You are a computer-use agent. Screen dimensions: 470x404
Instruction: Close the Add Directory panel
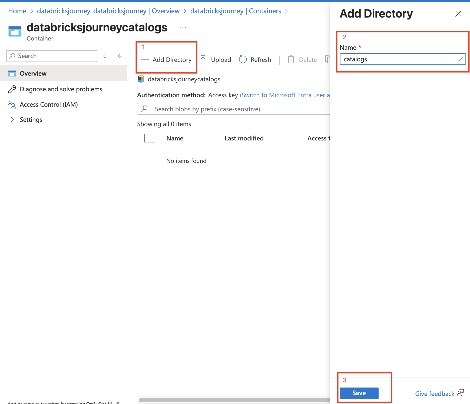(458, 14)
